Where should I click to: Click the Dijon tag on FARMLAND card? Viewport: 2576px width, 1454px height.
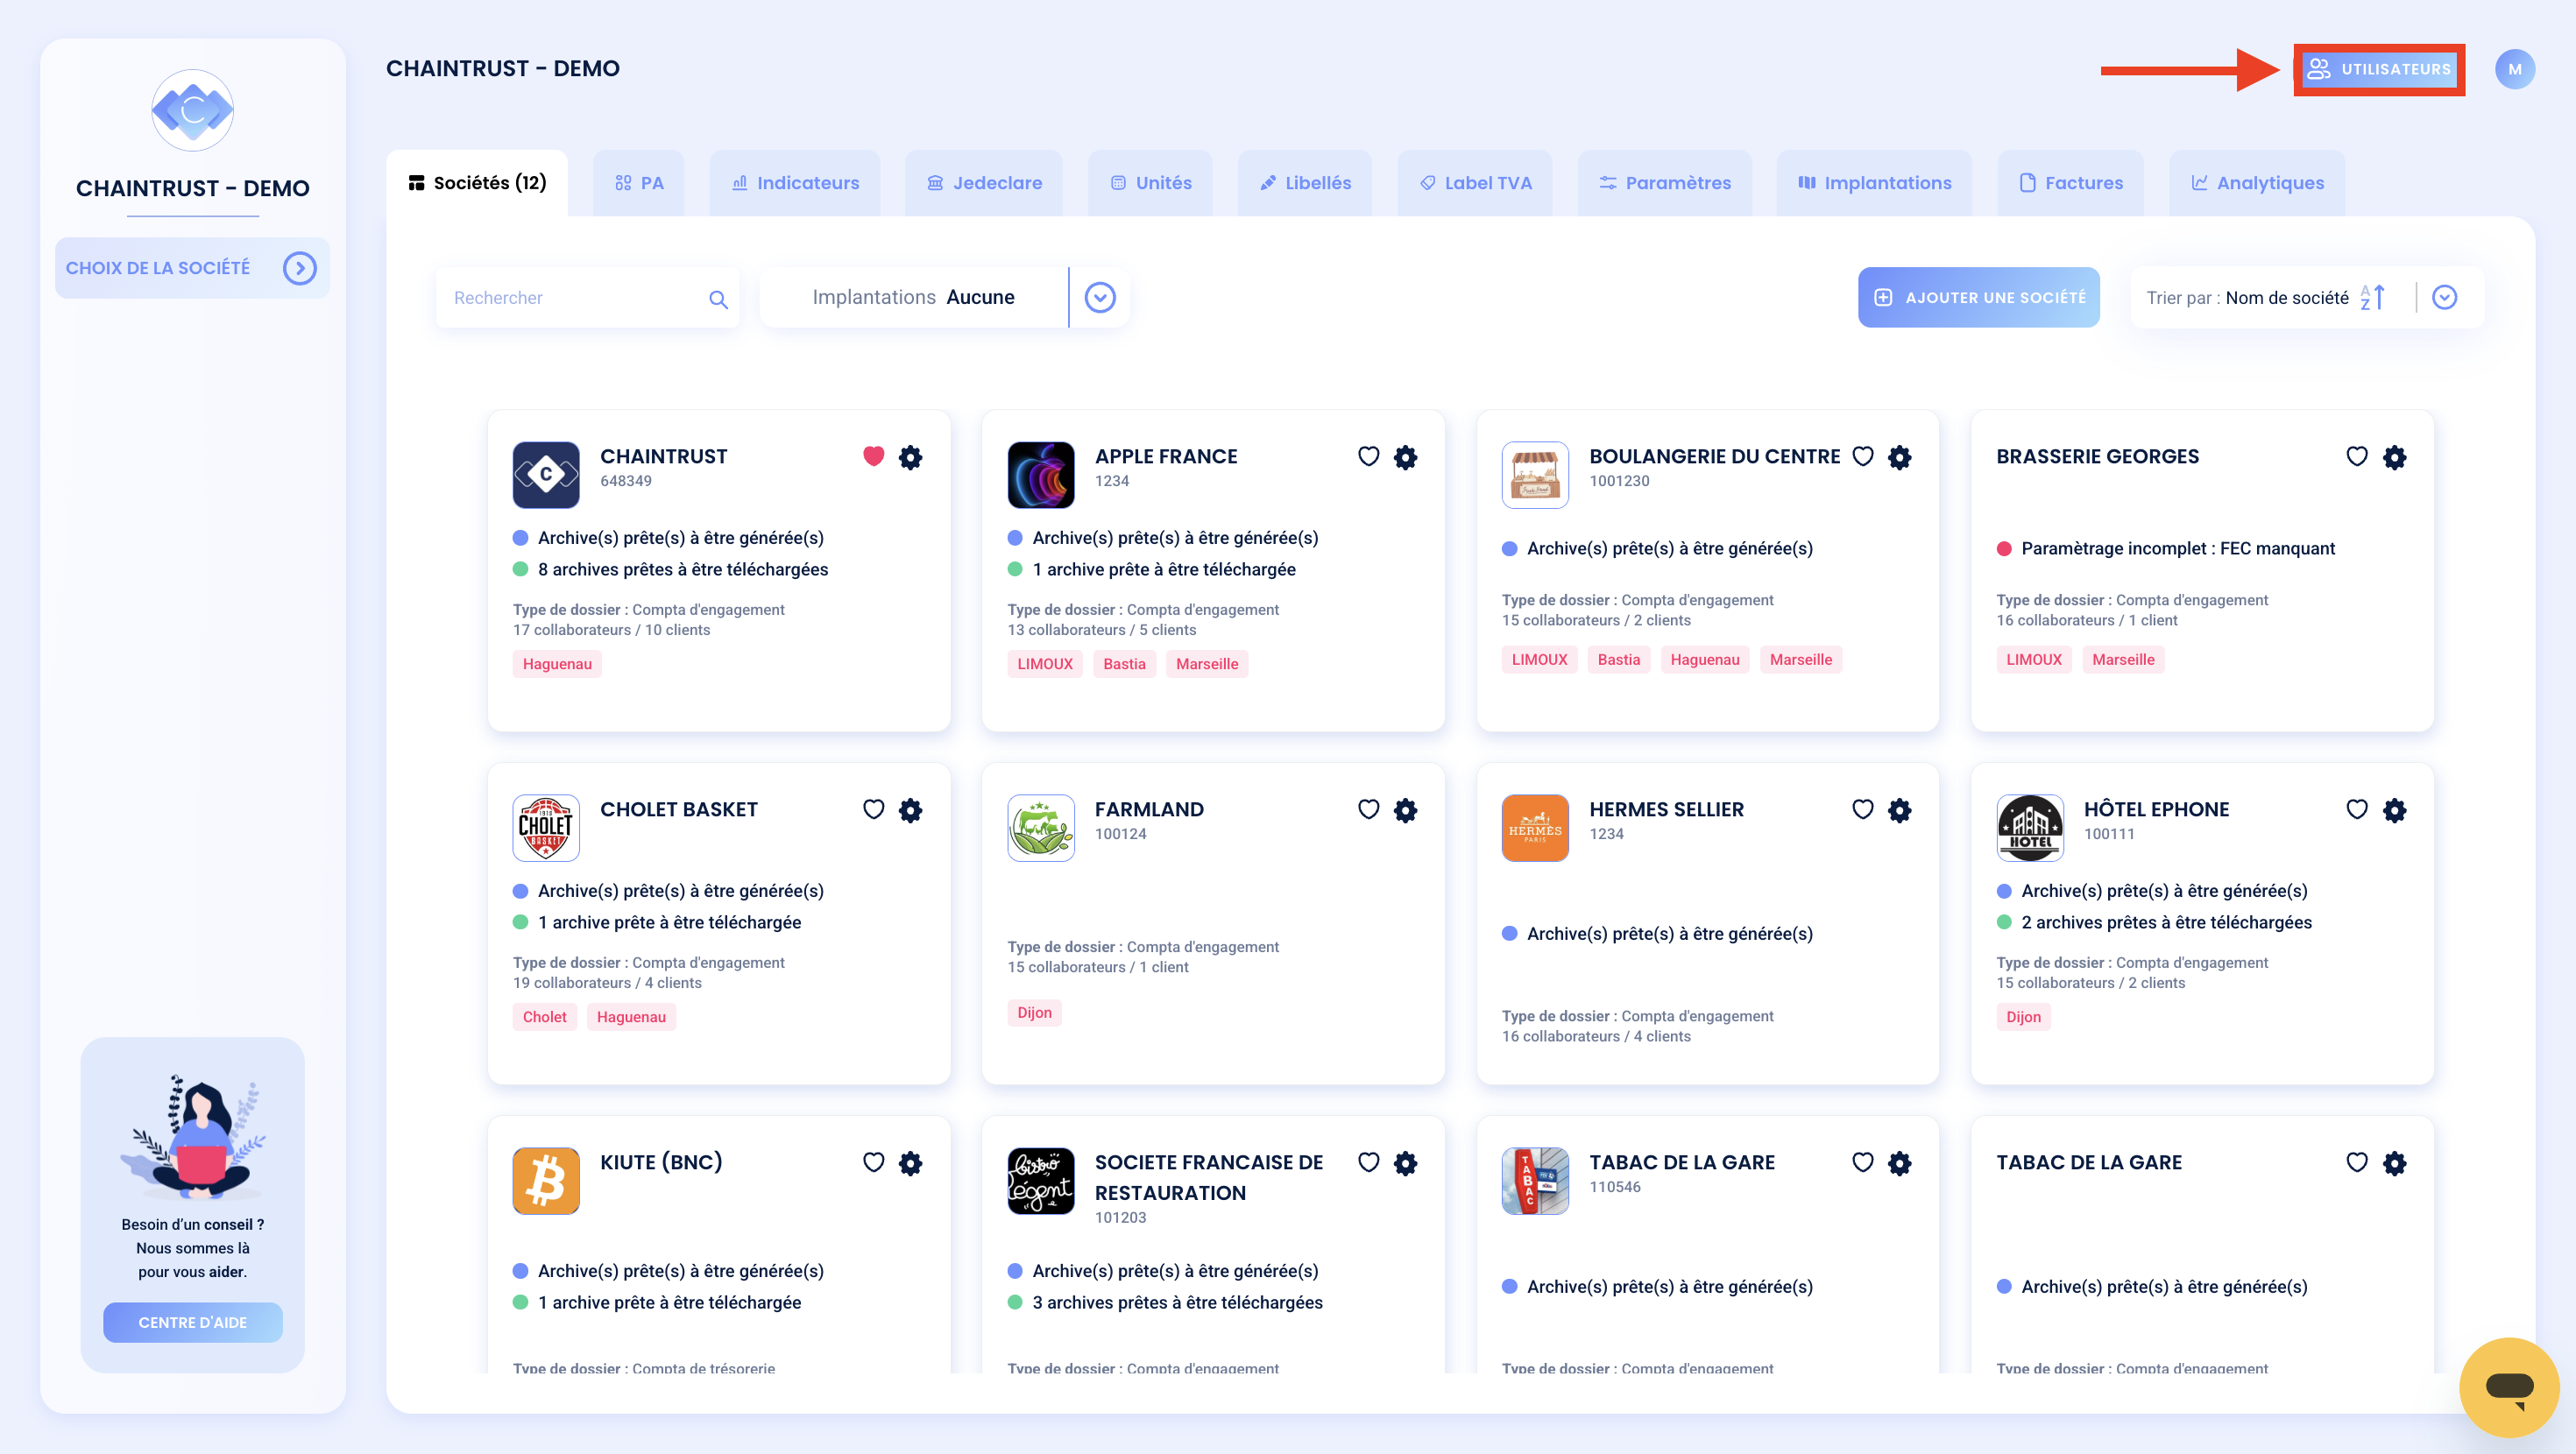pos(1034,1012)
